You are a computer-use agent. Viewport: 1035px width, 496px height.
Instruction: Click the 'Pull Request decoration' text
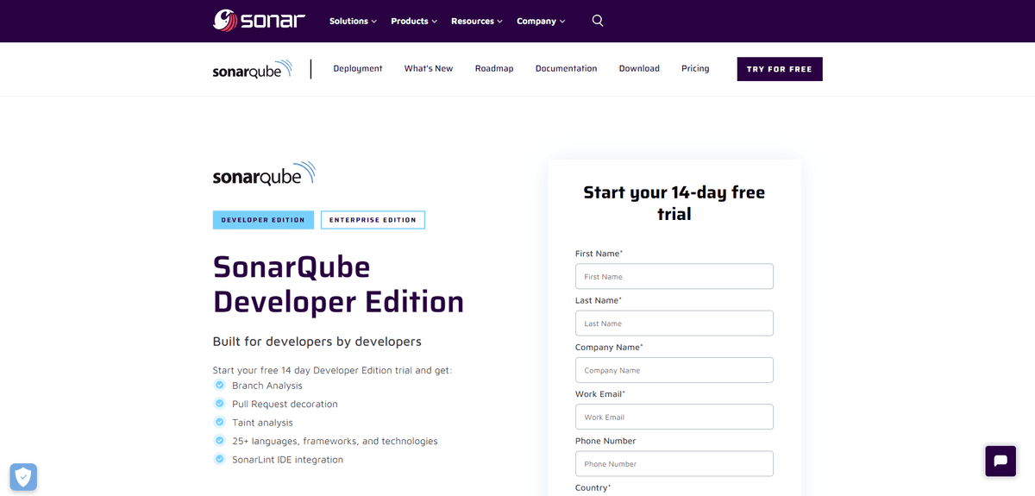tap(285, 404)
